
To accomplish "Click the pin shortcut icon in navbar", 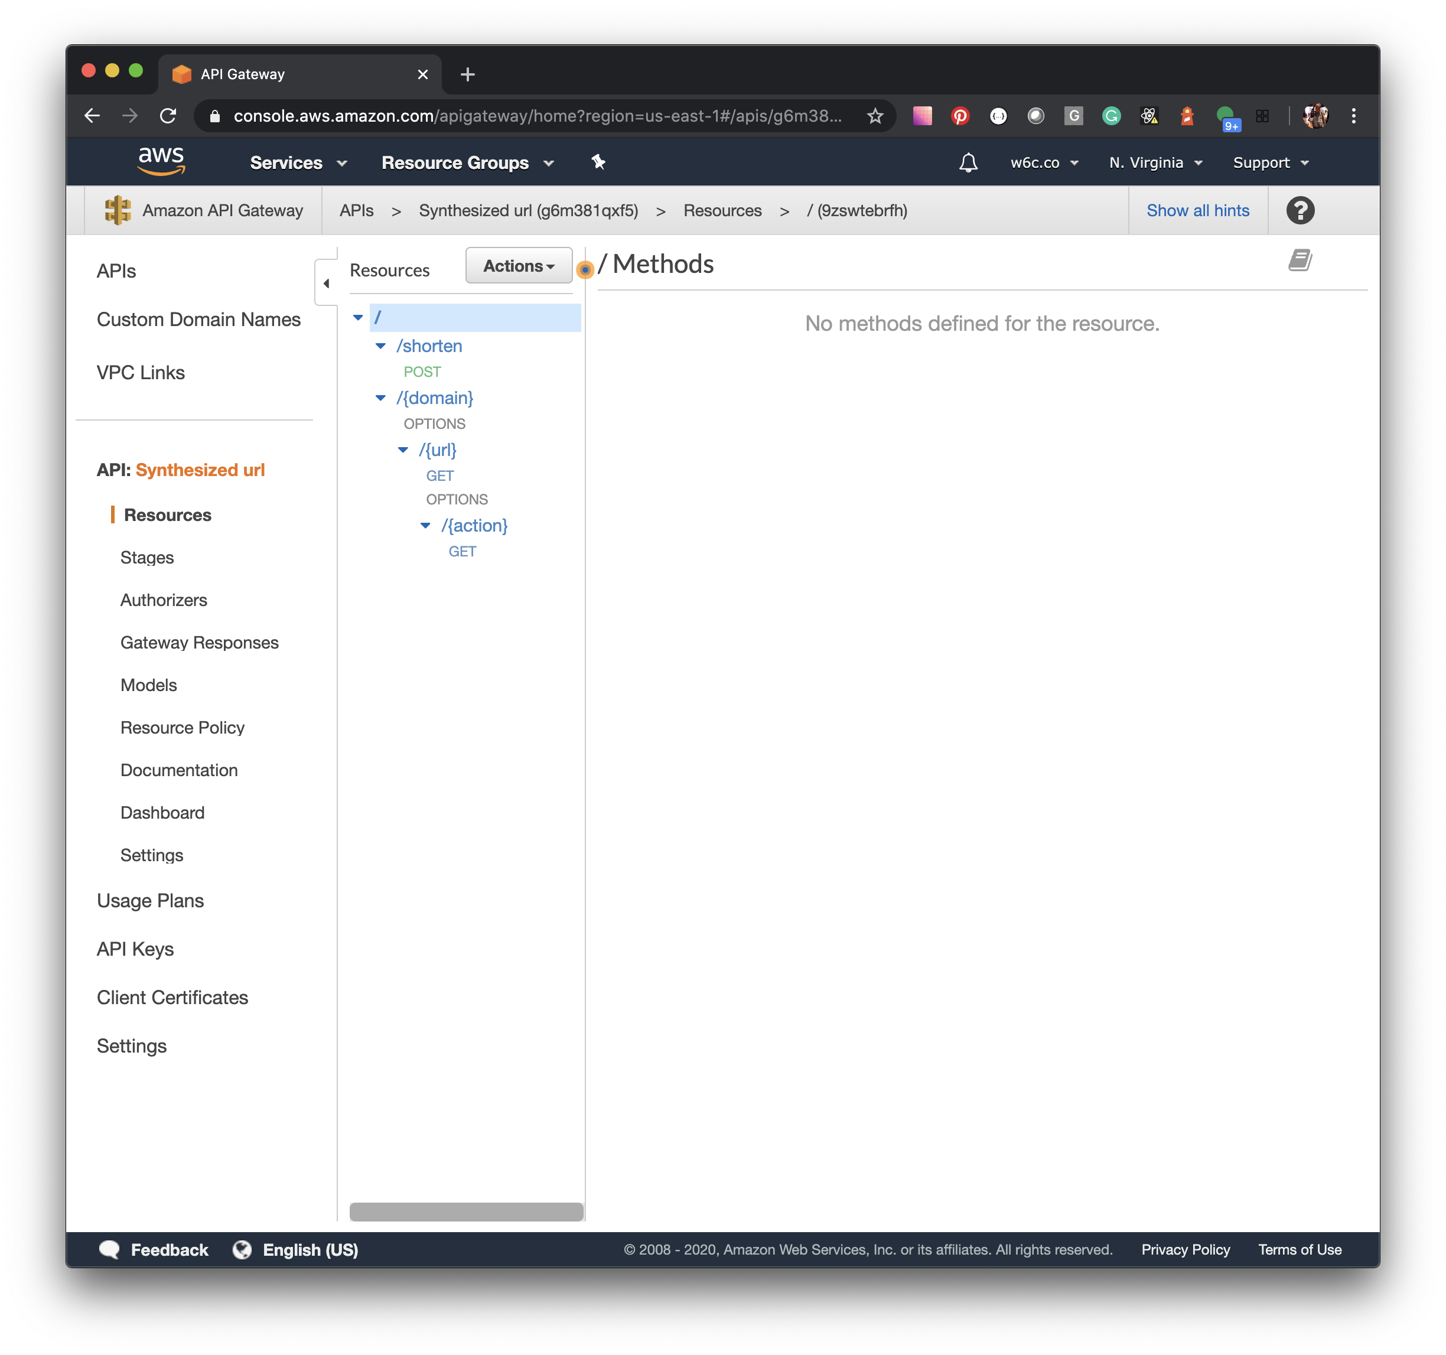I will pos(598,161).
